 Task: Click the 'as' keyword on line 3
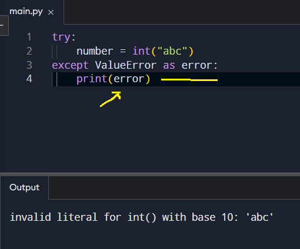pos(169,65)
